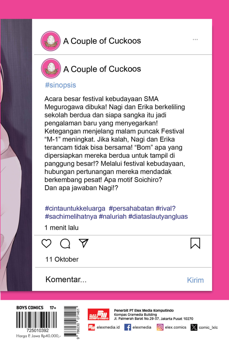Open the #sinopsis hashtag
The height and width of the screenshot is (344, 229).
point(60,85)
